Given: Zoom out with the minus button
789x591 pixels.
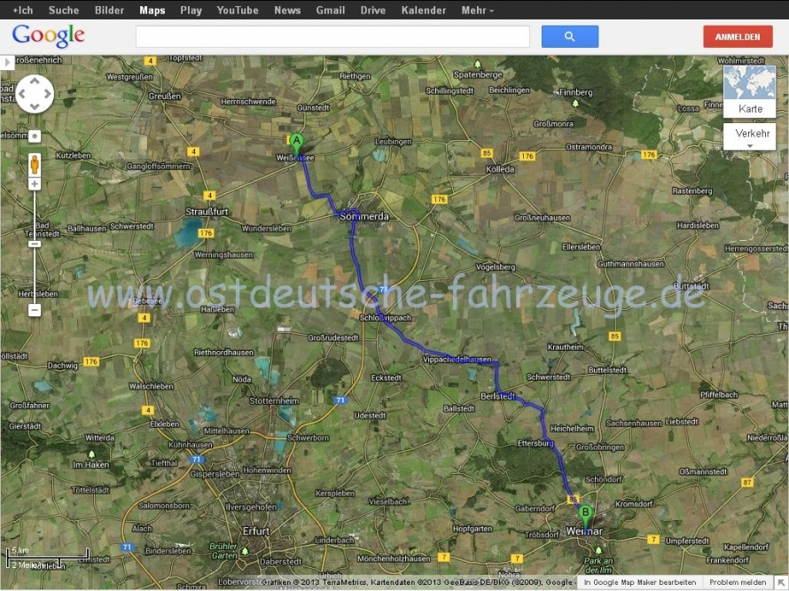Looking at the screenshot, I should click(35, 310).
